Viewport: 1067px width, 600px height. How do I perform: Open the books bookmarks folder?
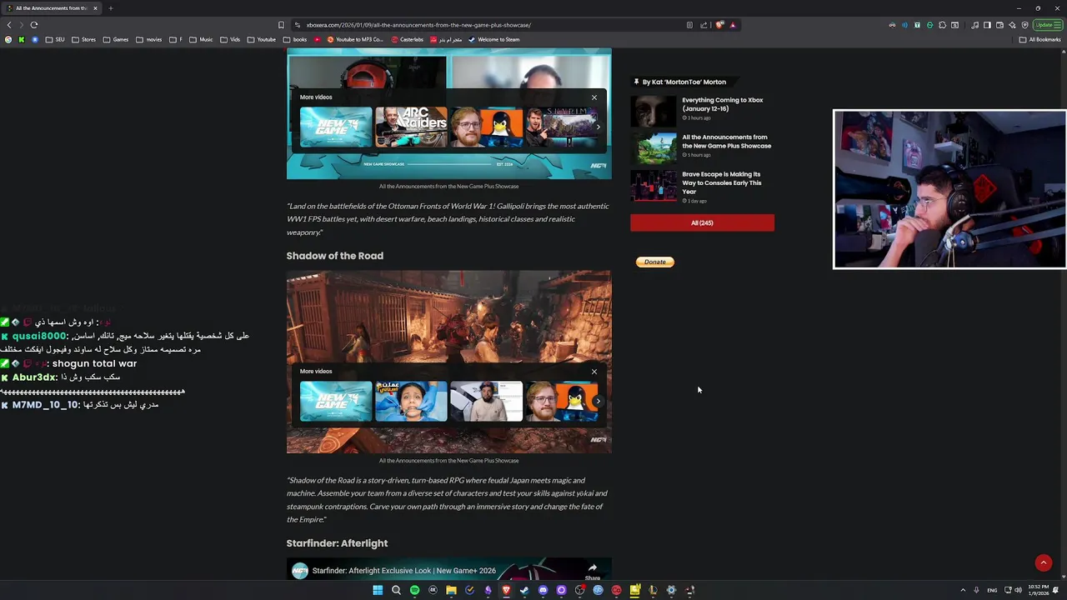coord(295,39)
